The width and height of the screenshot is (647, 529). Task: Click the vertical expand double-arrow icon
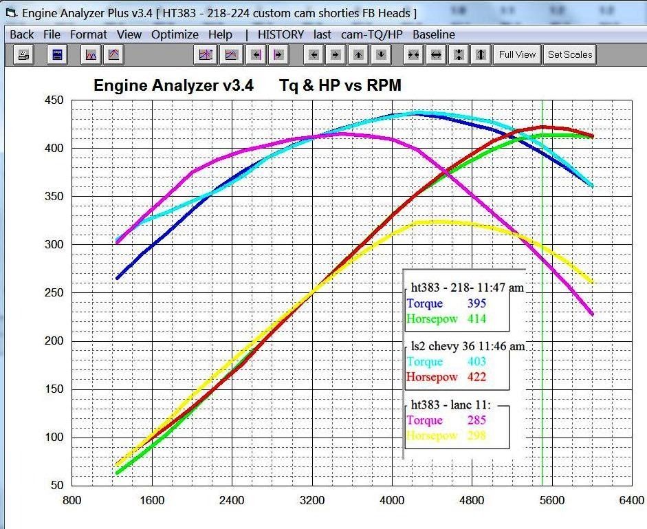pyautogui.click(x=481, y=54)
